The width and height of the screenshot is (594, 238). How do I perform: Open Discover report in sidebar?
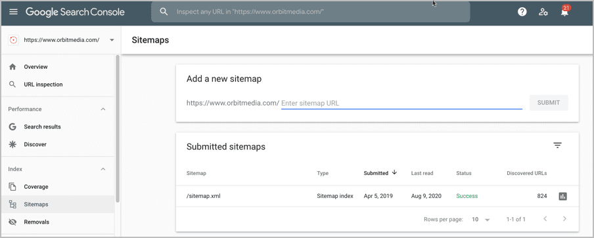point(35,144)
